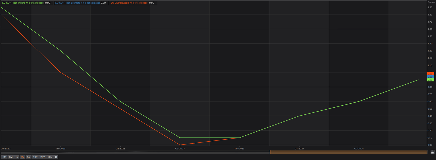436x160 pixels.
Task: Choose the 5Y time range
Action: click(29, 157)
